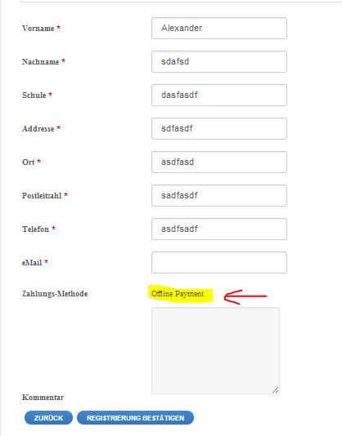Click the empty eMail field
The image size is (342, 436).
tap(219, 262)
